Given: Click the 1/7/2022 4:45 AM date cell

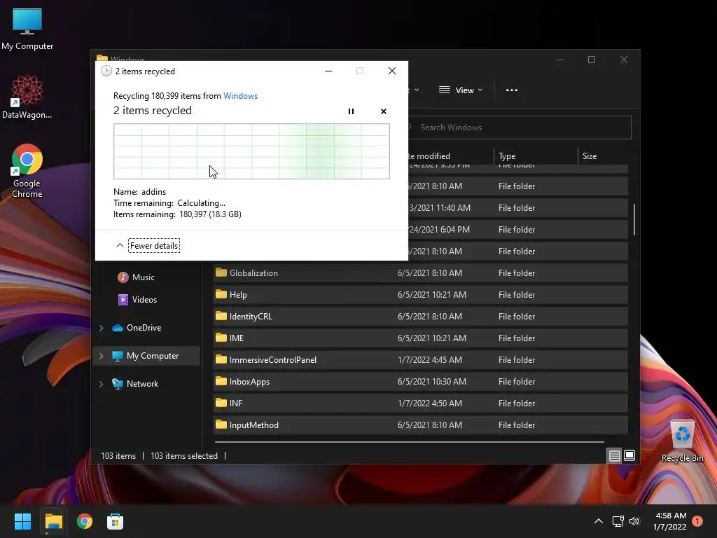Looking at the screenshot, I should pos(430,360).
